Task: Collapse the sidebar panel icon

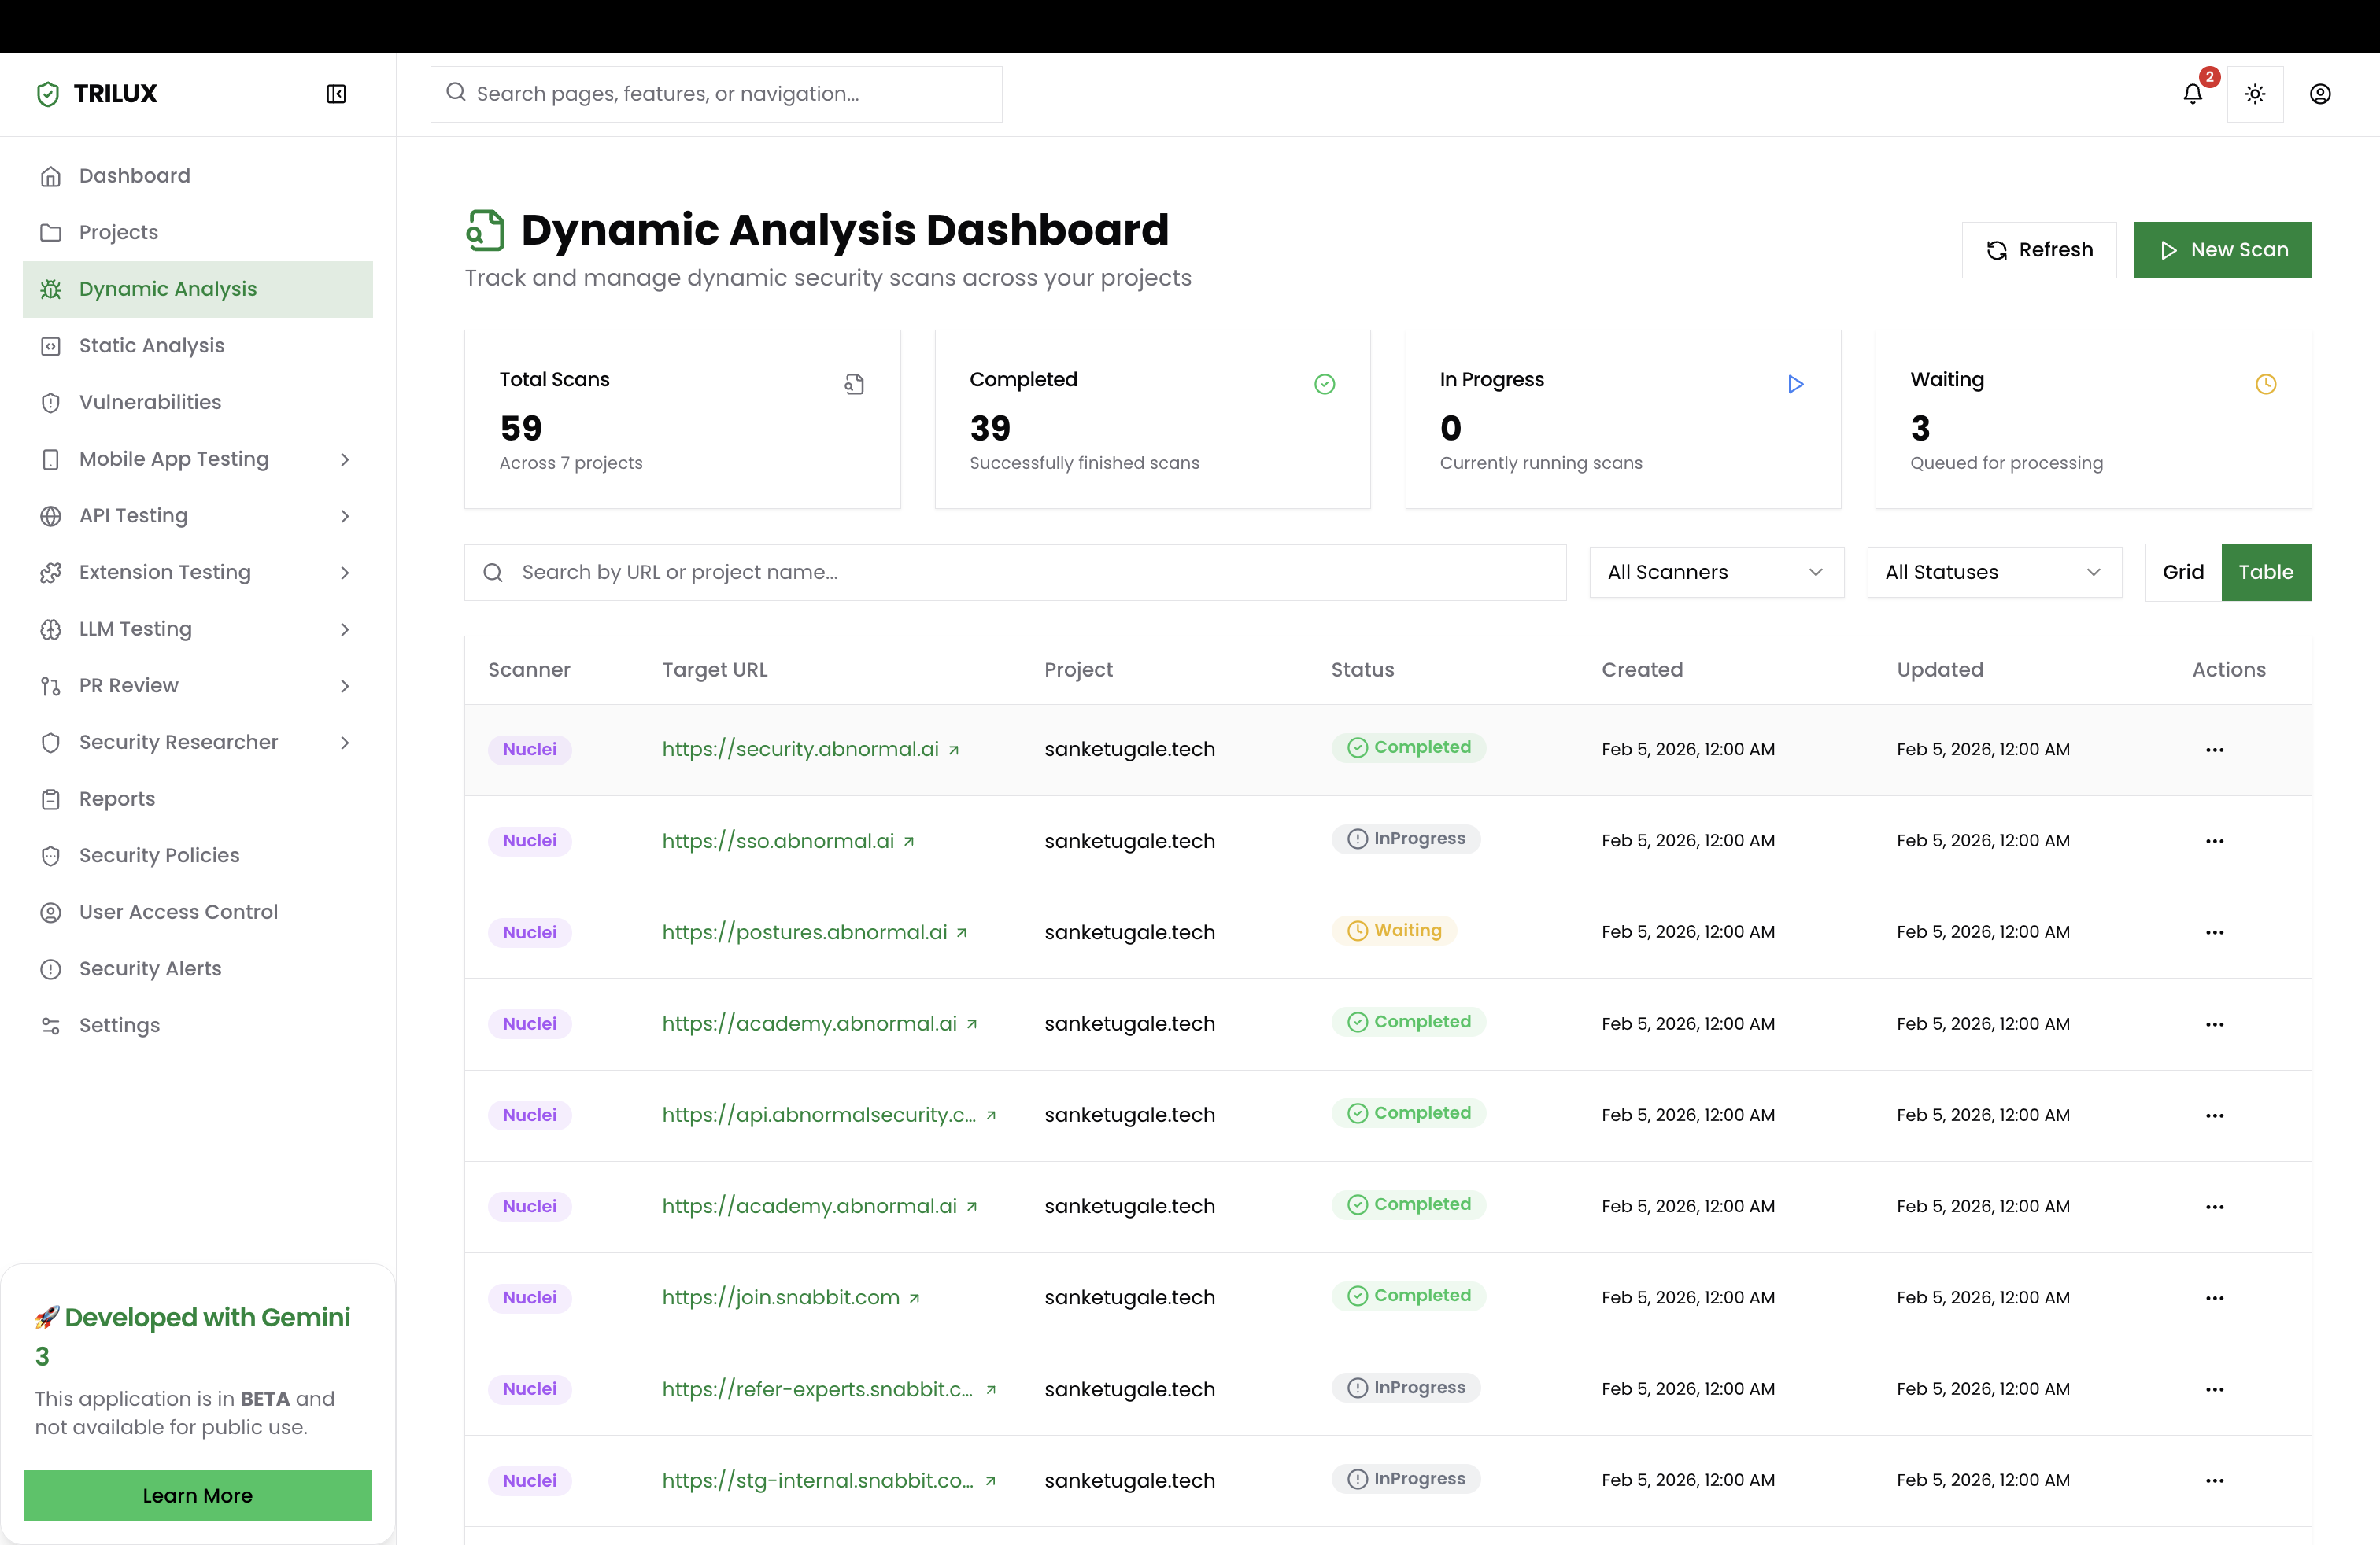Action: tap(336, 94)
